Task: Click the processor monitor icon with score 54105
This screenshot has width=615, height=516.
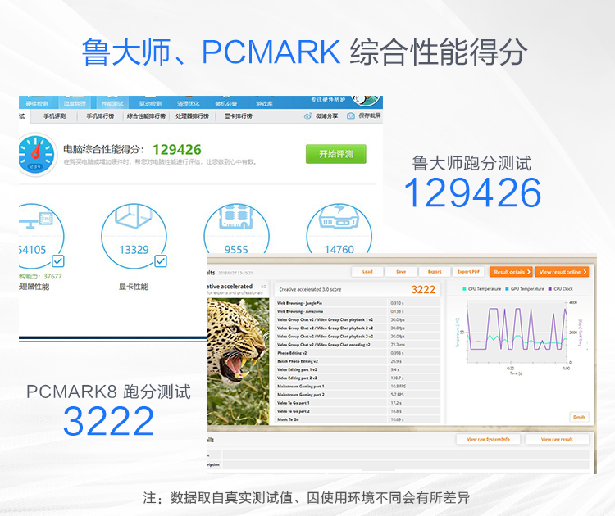Action: click(36, 220)
